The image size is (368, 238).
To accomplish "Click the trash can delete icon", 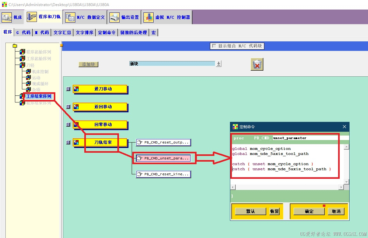I will 257,64.
